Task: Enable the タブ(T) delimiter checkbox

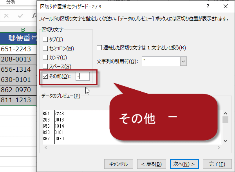Action: [x=45, y=40]
